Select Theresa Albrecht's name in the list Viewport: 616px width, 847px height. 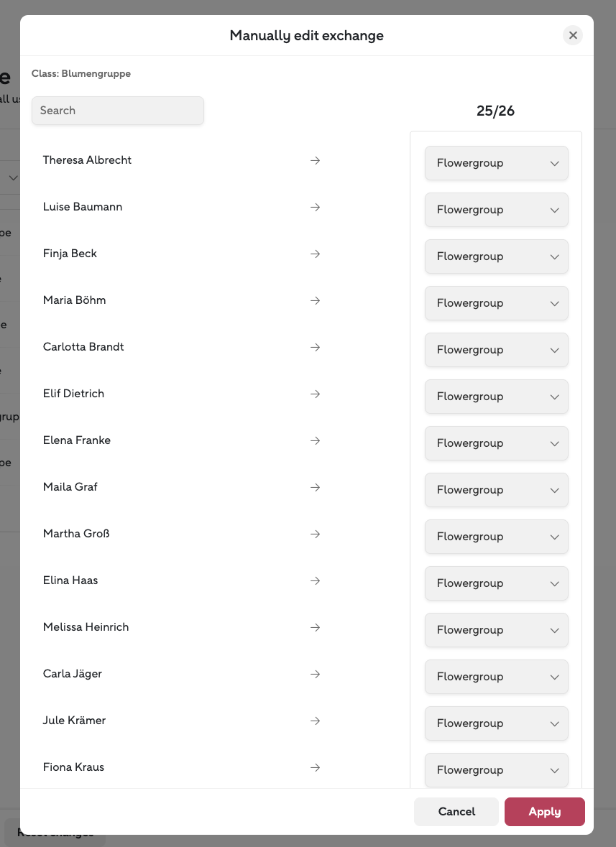pyautogui.click(x=87, y=160)
